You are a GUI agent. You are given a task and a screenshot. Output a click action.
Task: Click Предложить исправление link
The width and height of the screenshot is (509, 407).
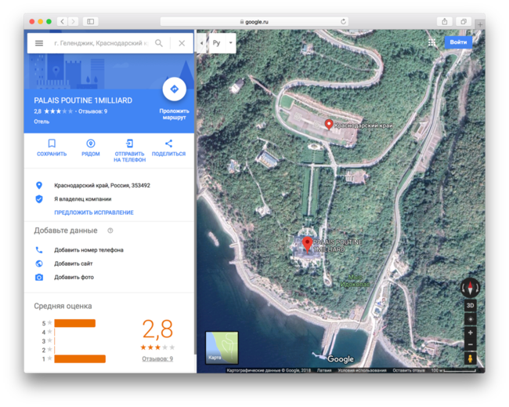94,213
